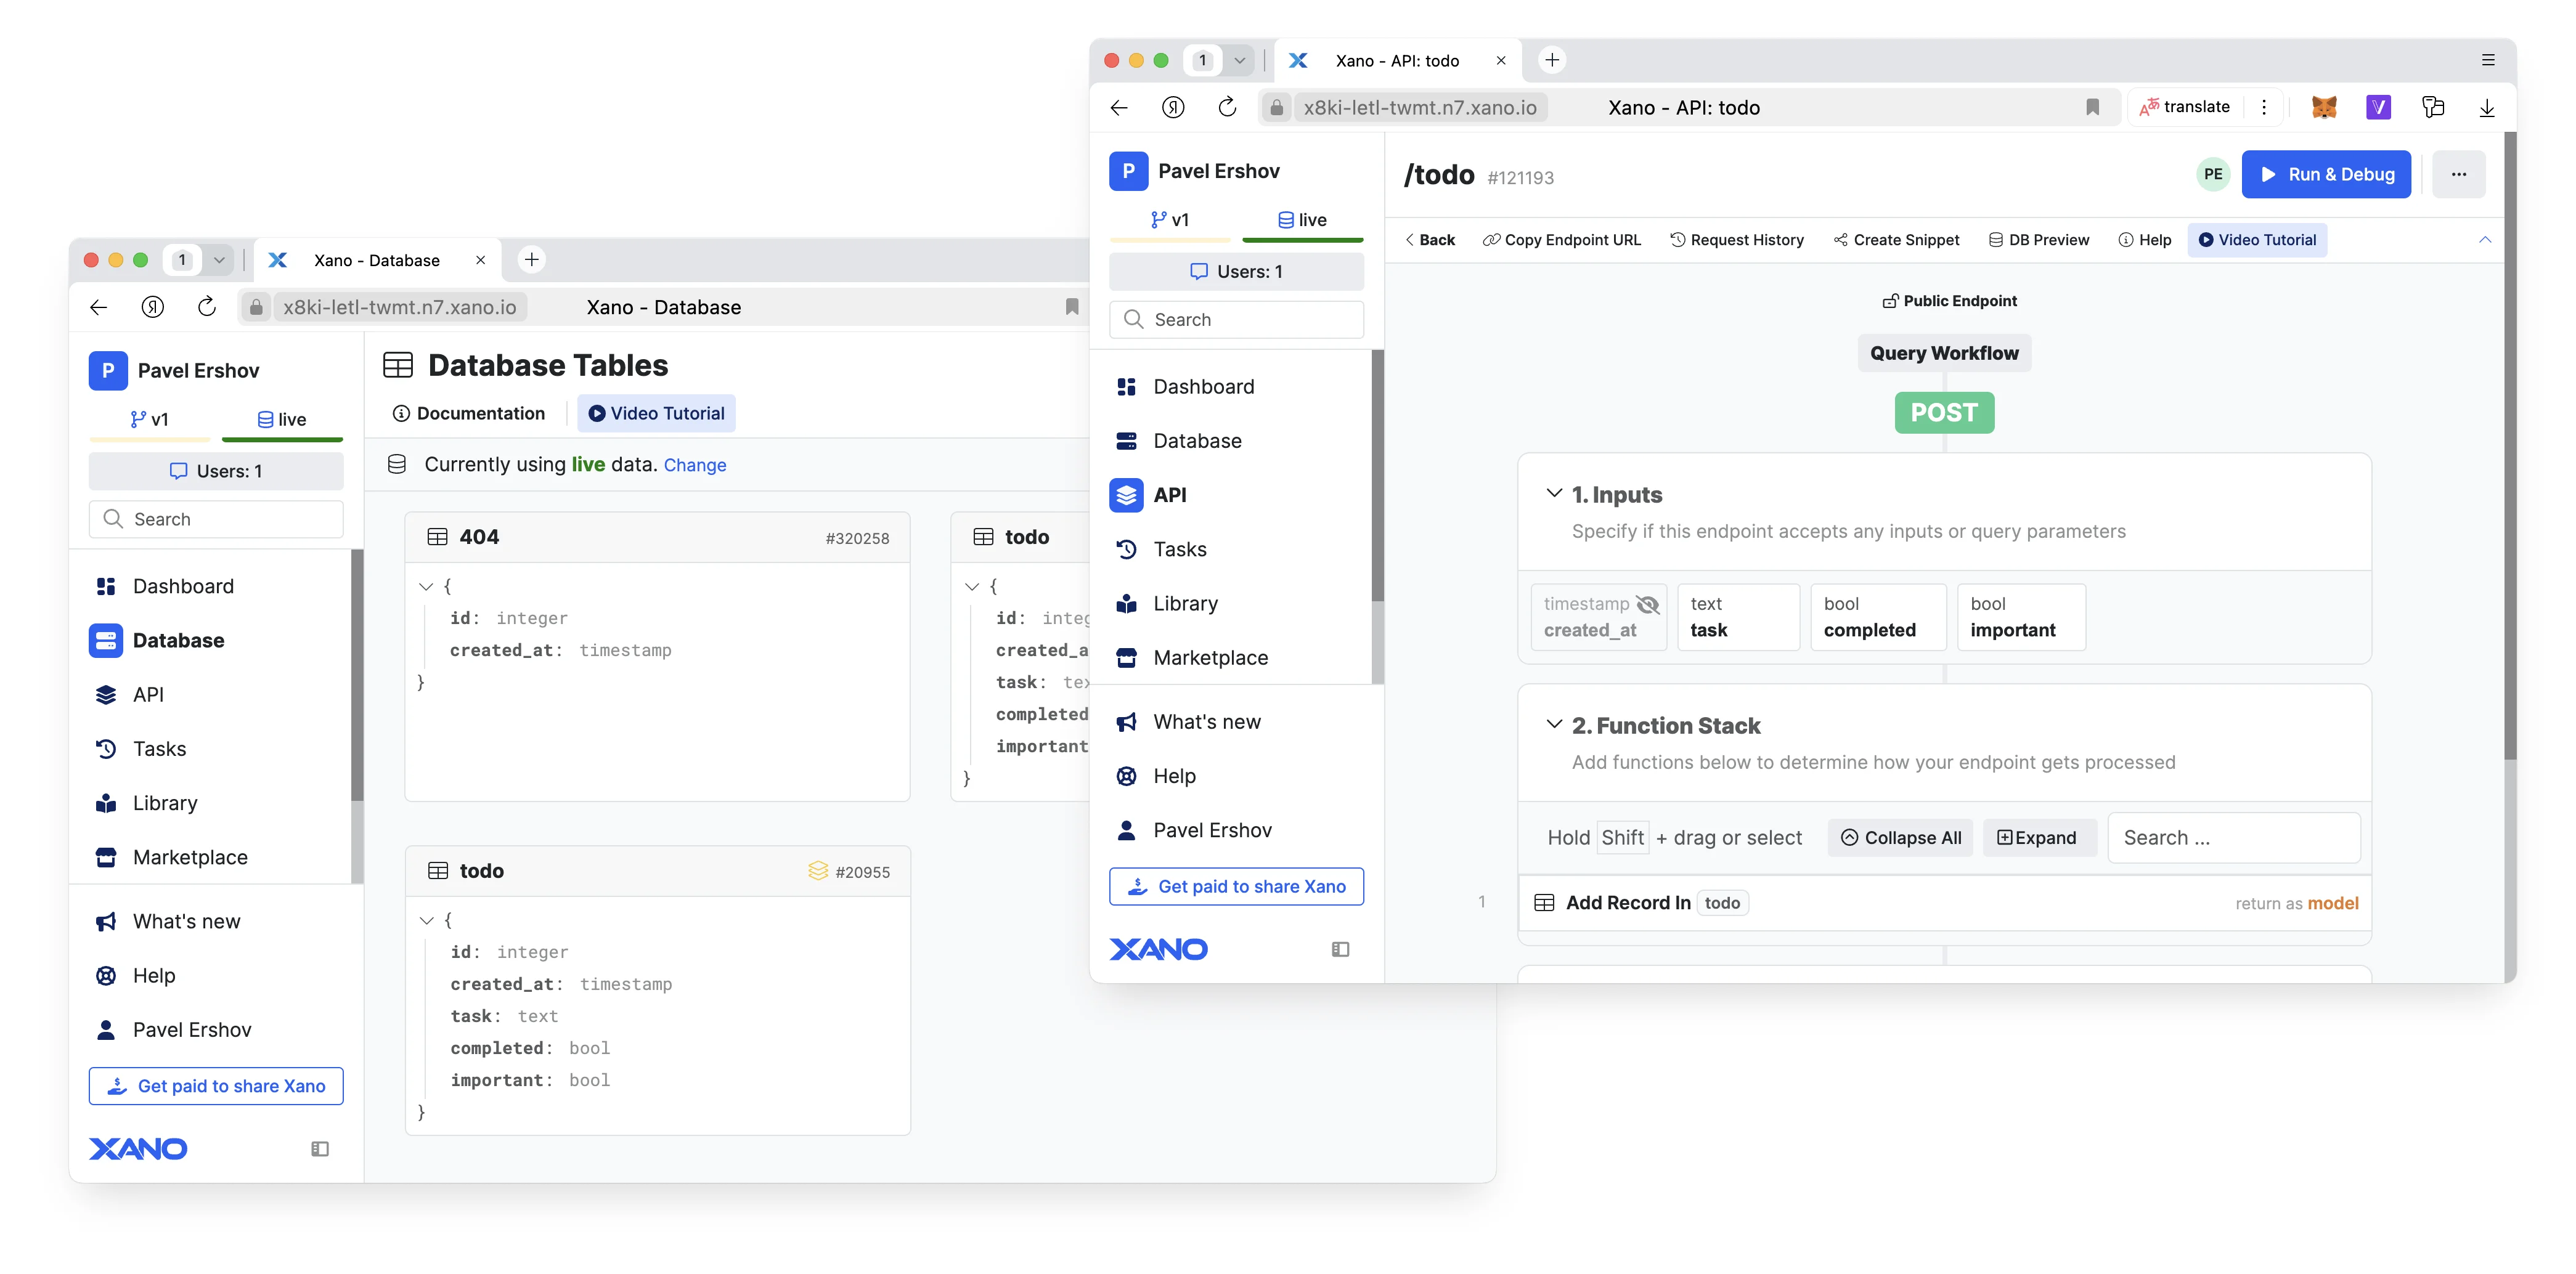Reload the page in the Database window

point(207,307)
